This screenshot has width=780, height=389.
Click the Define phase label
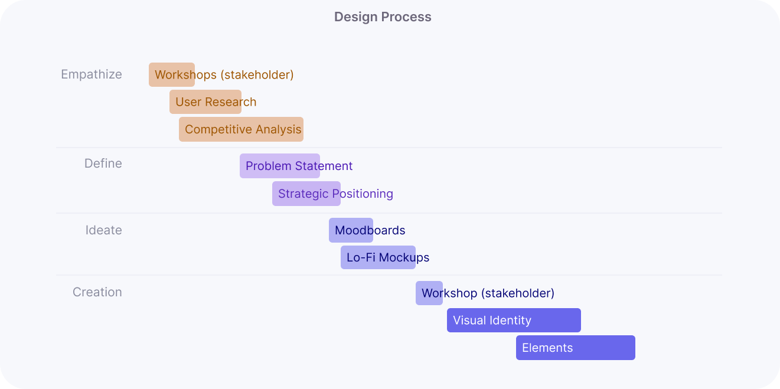(103, 164)
